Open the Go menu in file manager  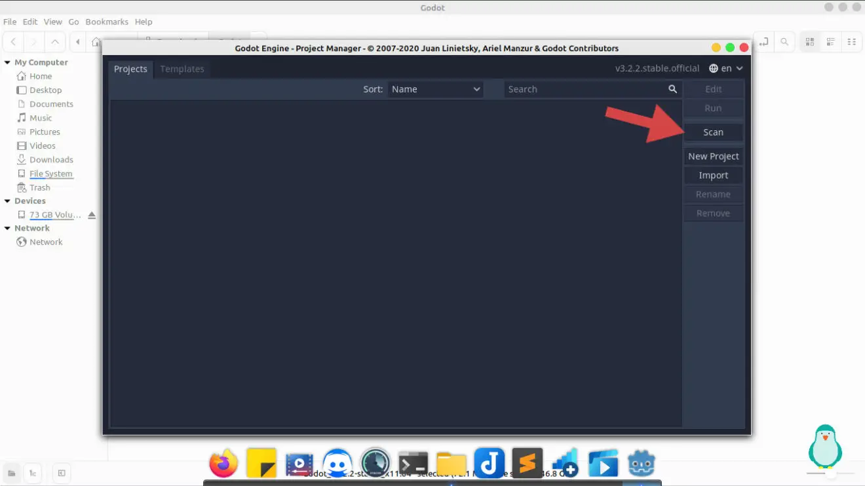tap(74, 22)
